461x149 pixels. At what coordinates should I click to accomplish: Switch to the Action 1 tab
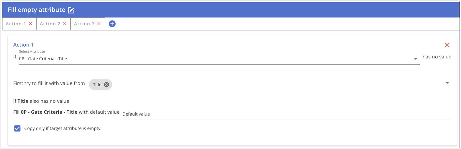tap(16, 24)
